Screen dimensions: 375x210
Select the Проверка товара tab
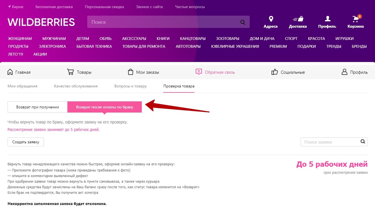(179, 86)
